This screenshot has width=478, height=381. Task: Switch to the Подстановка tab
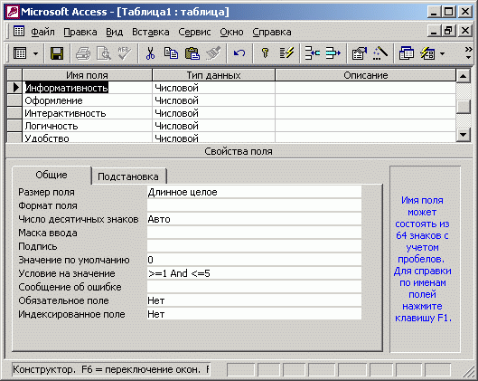128,176
